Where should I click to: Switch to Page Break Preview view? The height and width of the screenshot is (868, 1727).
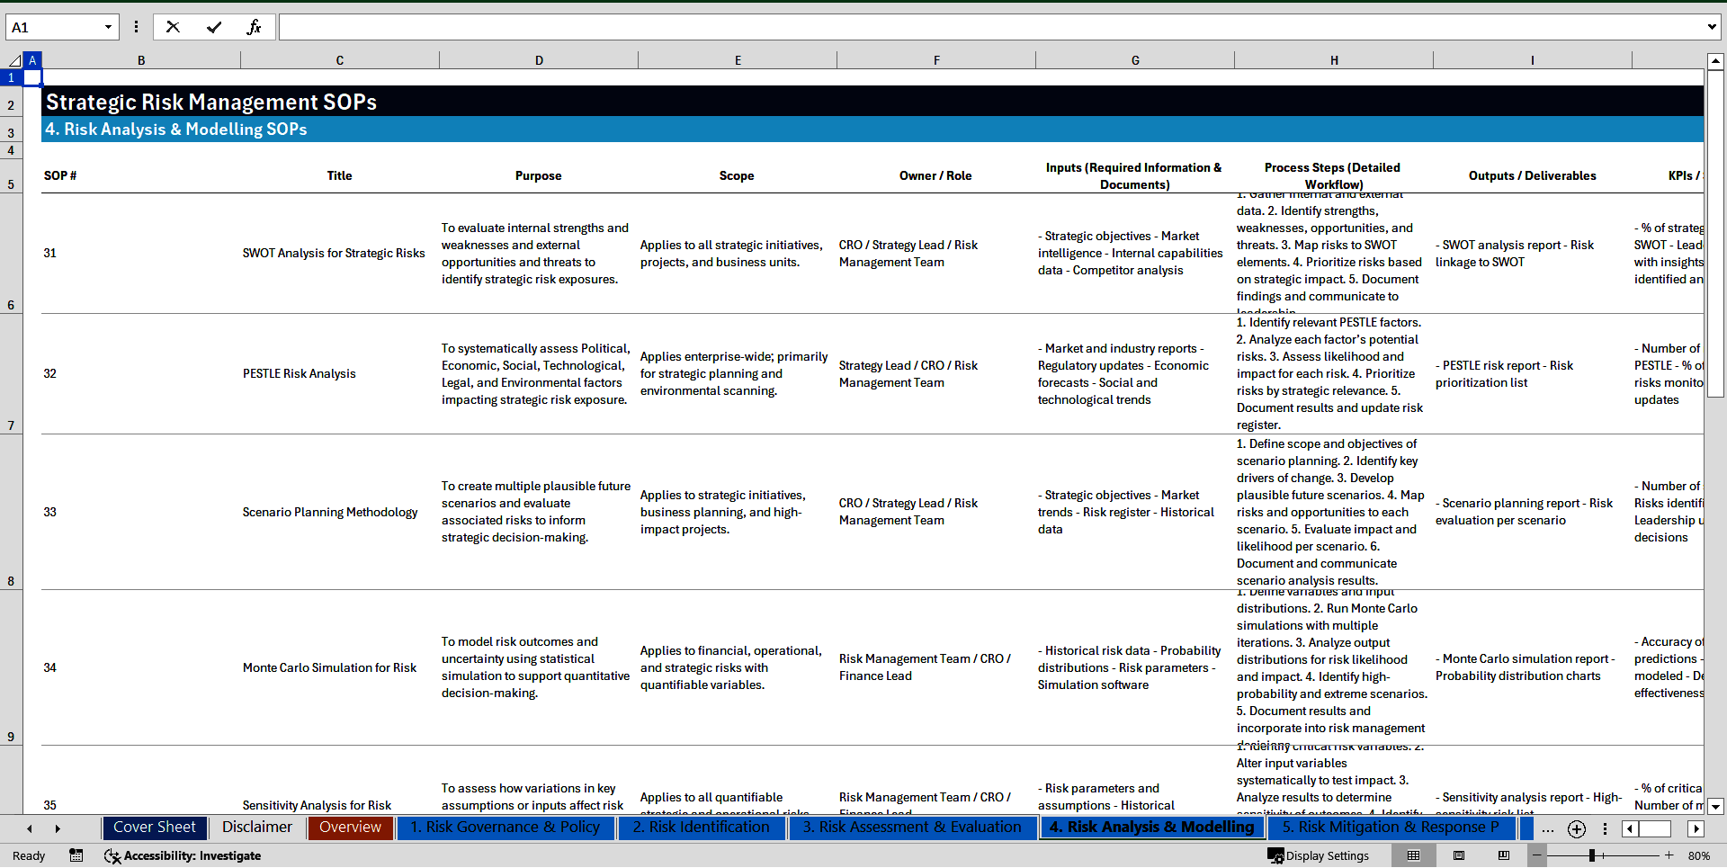pyautogui.click(x=1504, y=855)
